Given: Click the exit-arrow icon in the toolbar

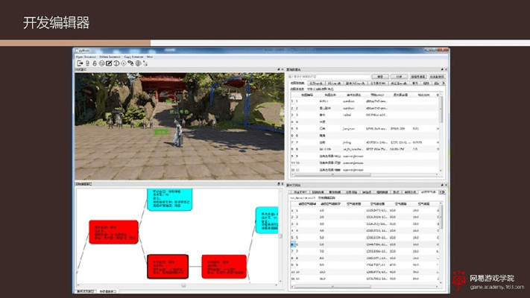Looking at the screenshot, I should tap(80, 63).
